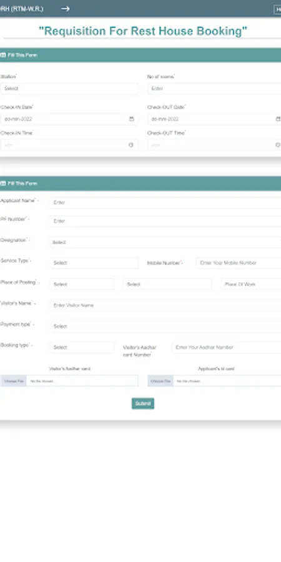Open calendar icon for Check-IN Date

click(132, 119)
